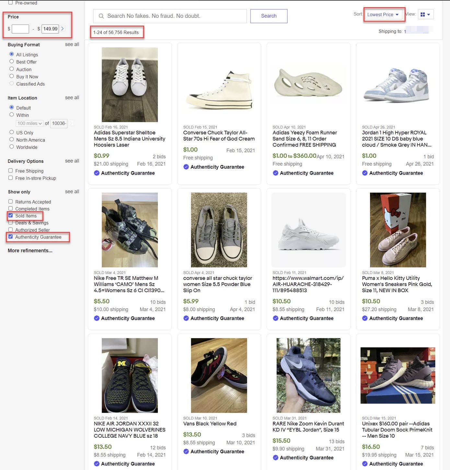The image size is (450, 470).
Task: Click the camo Nike Free TR image
Action: (x=130, y=230)
